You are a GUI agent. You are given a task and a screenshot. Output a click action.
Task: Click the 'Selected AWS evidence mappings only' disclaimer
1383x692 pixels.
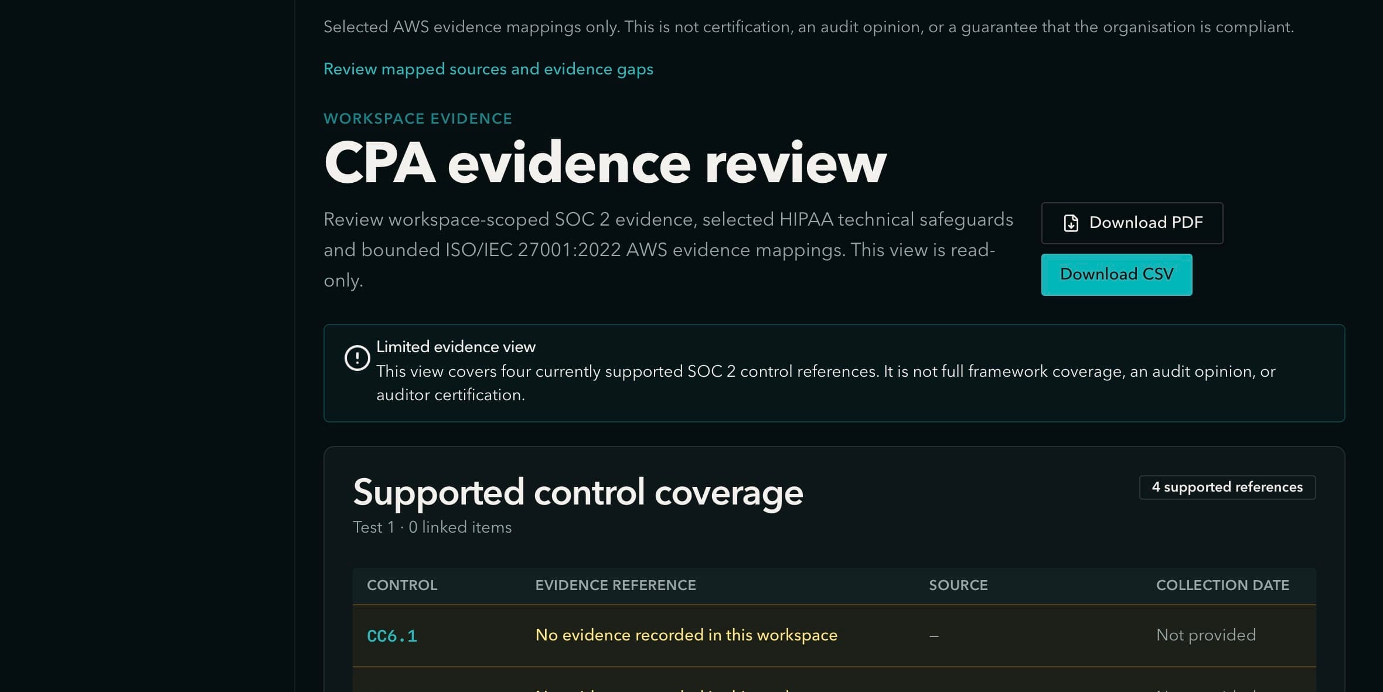[x=809, y=27]
